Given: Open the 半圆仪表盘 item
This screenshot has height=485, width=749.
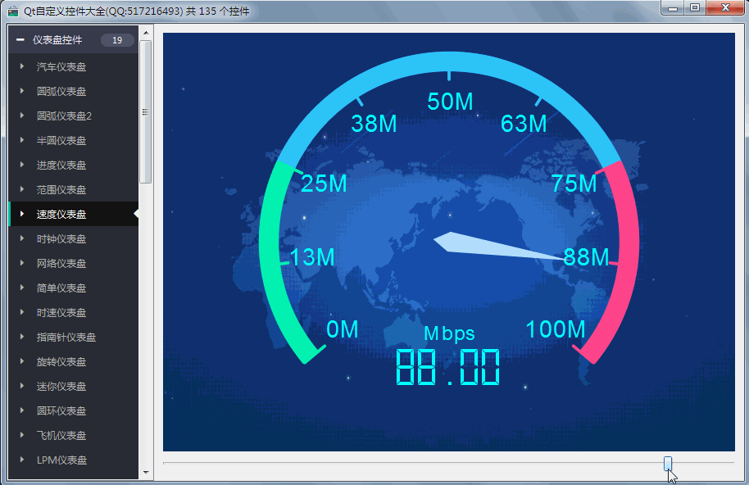Looking at the screenshot, I should coord(61,140).
